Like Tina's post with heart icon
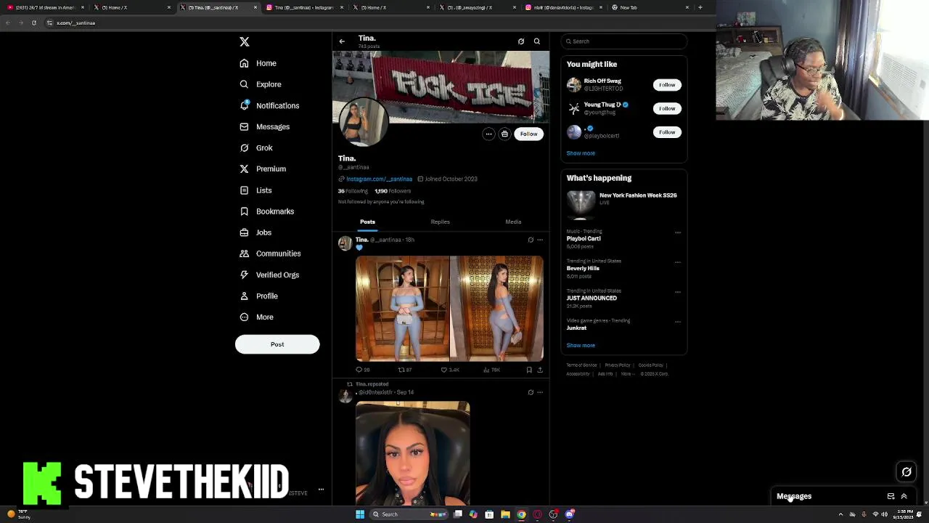The width and height of the screenshot is (929, 523). tap(444, 370)
